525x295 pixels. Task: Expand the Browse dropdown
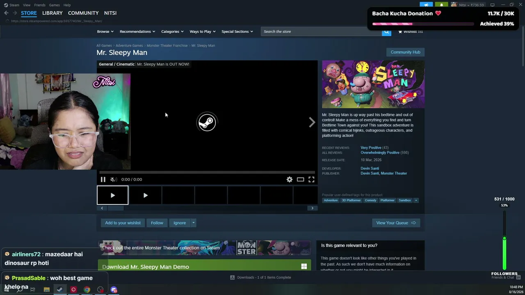(x=105, y=32)
